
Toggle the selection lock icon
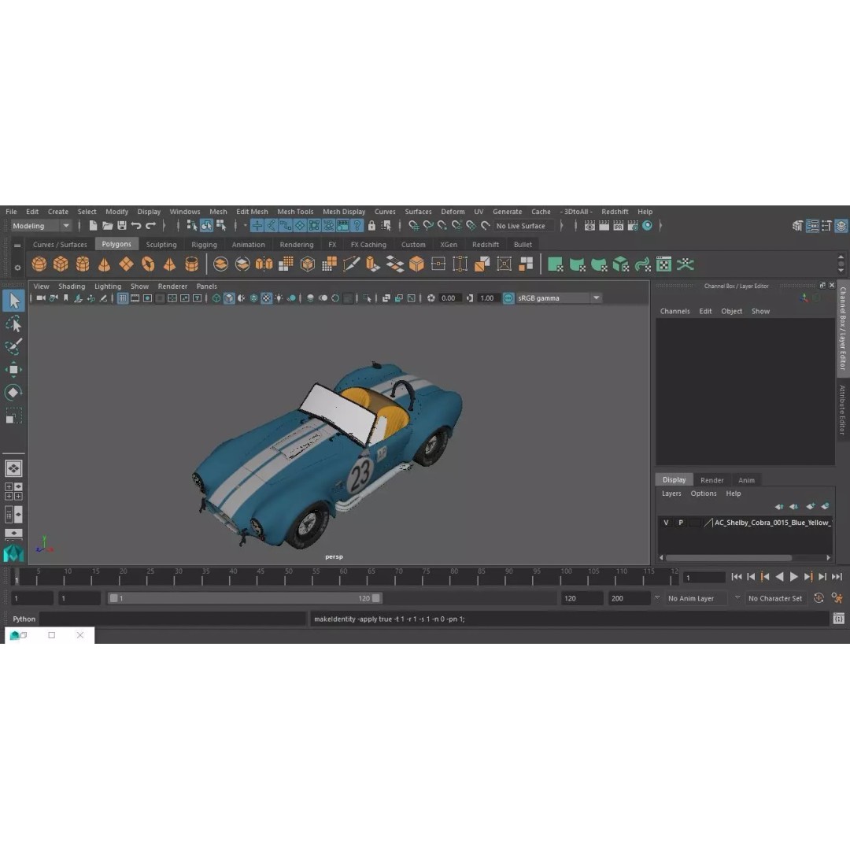[371, 226]
